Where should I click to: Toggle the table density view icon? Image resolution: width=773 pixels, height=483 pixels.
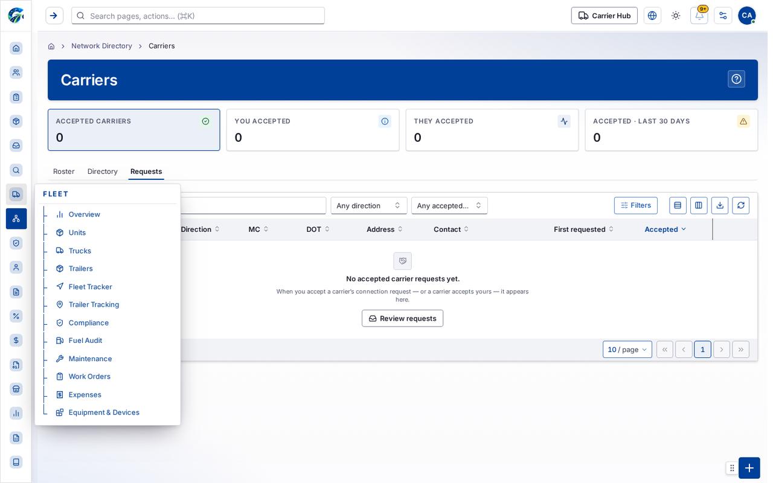(x=678, y=205)
